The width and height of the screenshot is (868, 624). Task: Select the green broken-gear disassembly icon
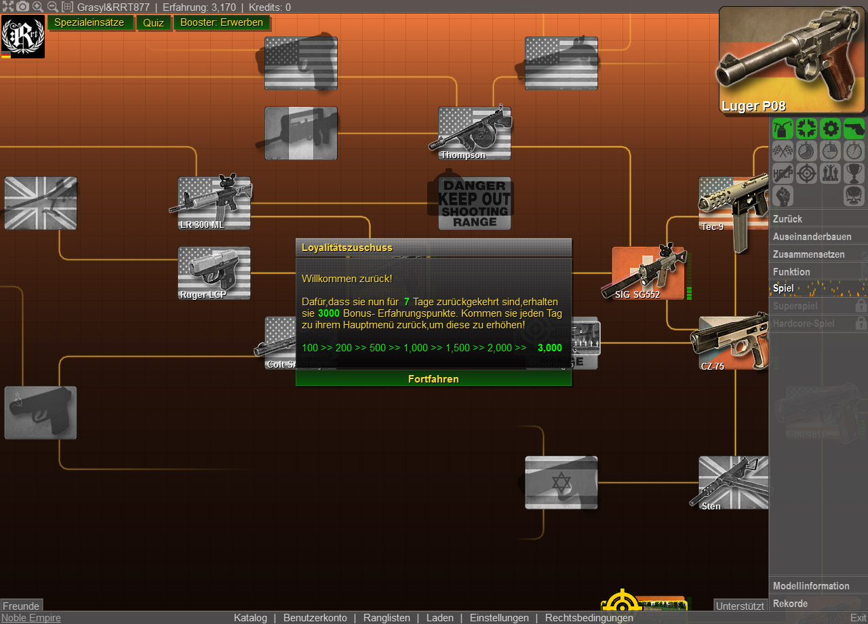point(806,128)
